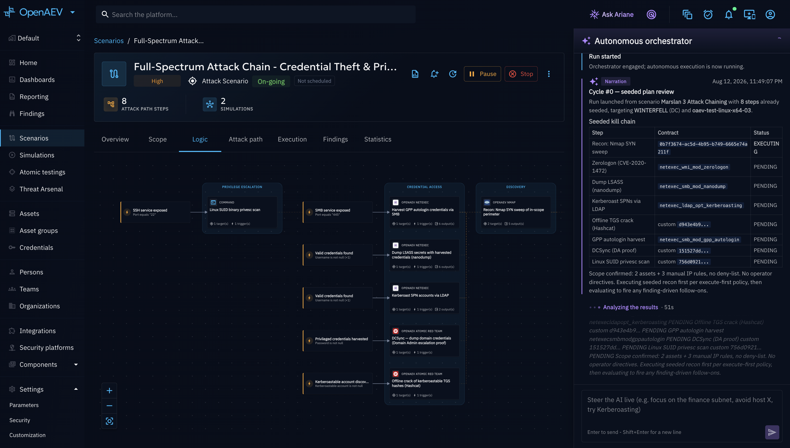The width and height of the screenshot is (790, 448).
Task: Open notifications bell
Action: pos(728,14)
